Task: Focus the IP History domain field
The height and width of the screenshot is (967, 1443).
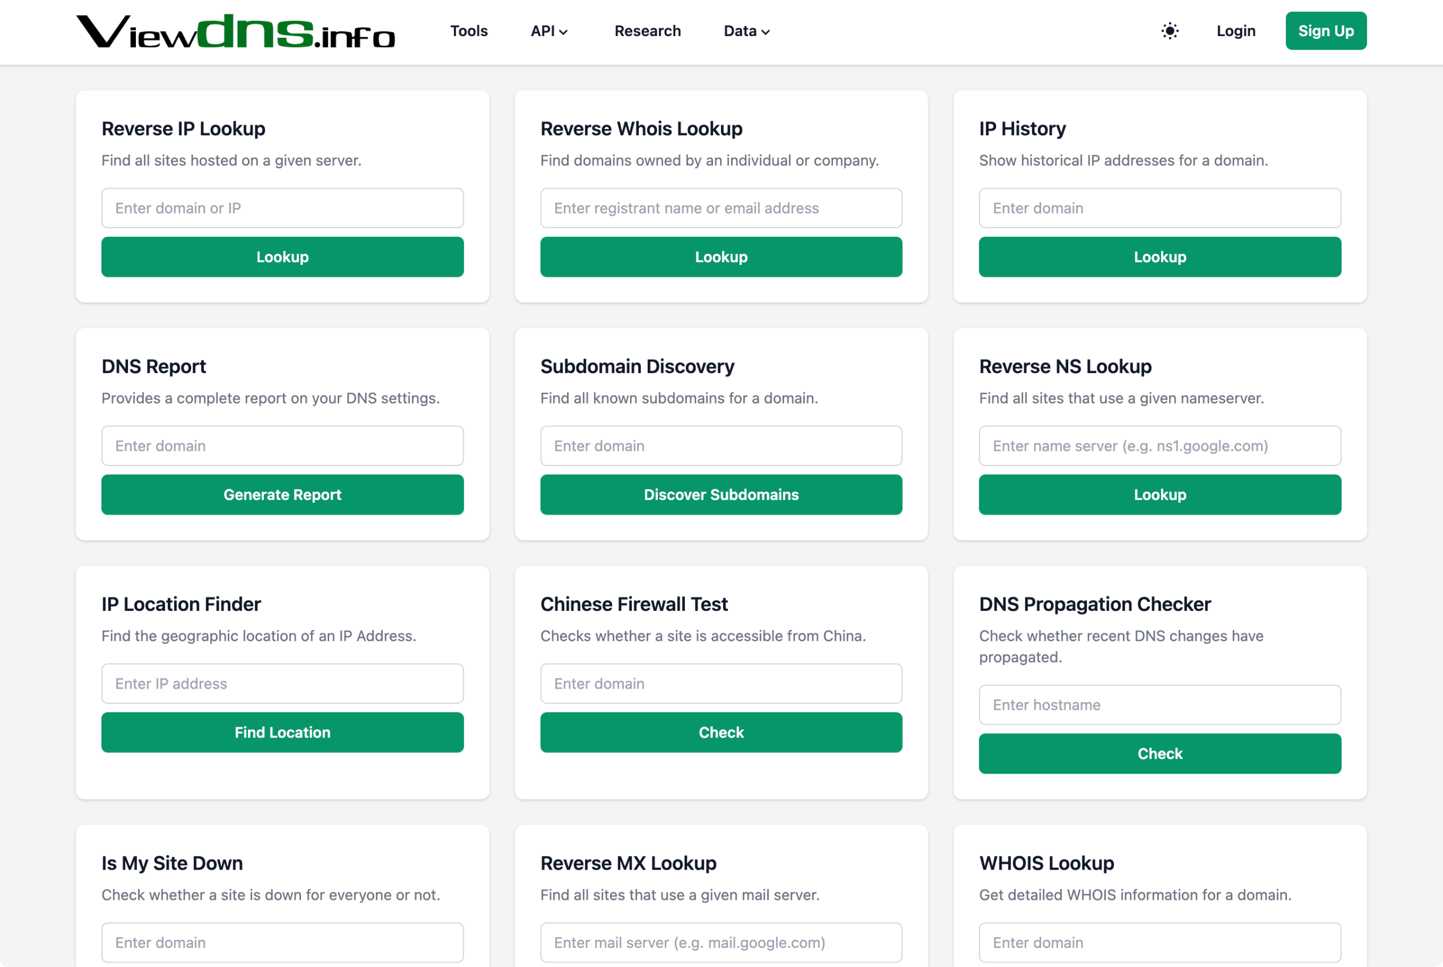Action: point(1160,208)
